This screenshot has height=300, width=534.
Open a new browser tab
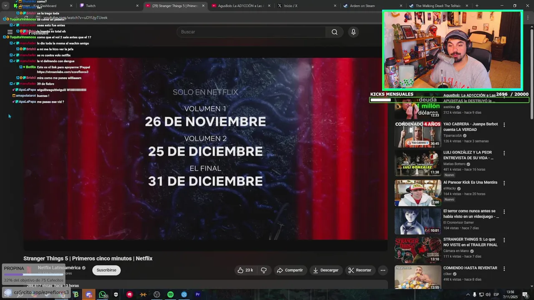[x=477, y=6]
